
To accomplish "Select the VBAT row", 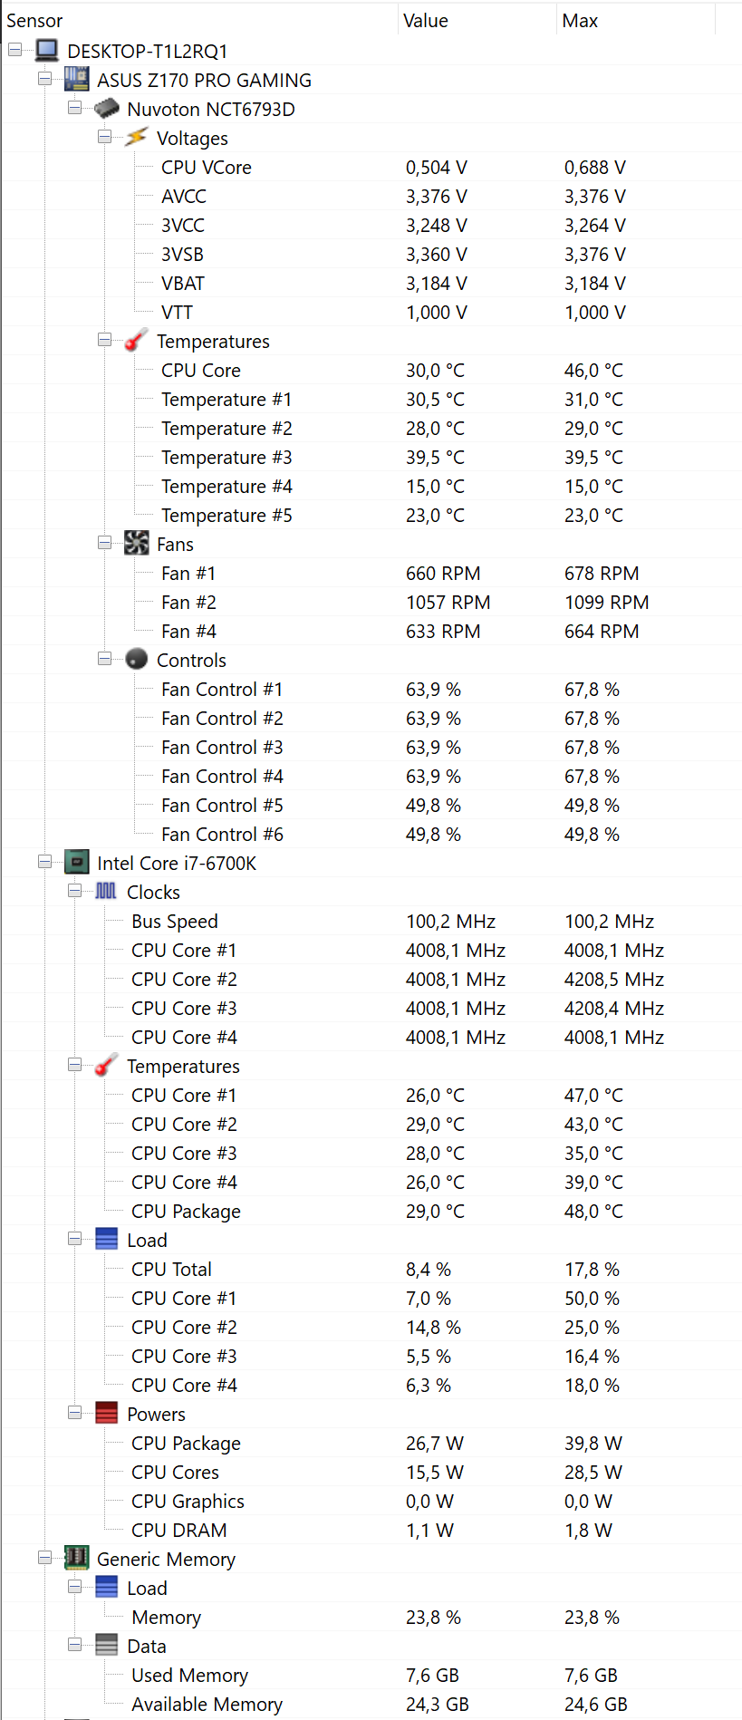I will pyautogui.click(x=371, y=283).
